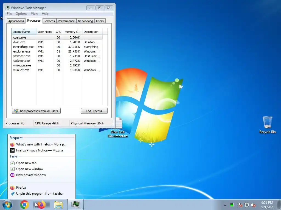Select the winlogon.exe process row

point(57,65)
